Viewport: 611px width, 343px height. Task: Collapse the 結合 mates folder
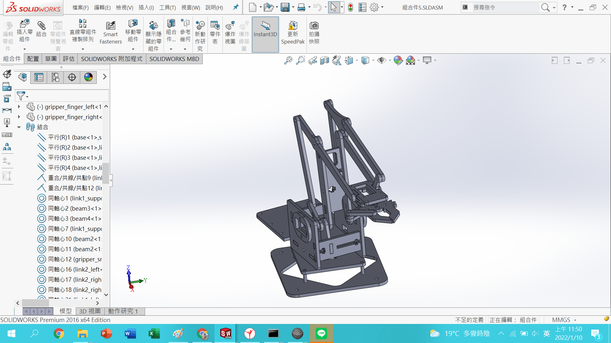pyautogui.click(x=19, y=127)
